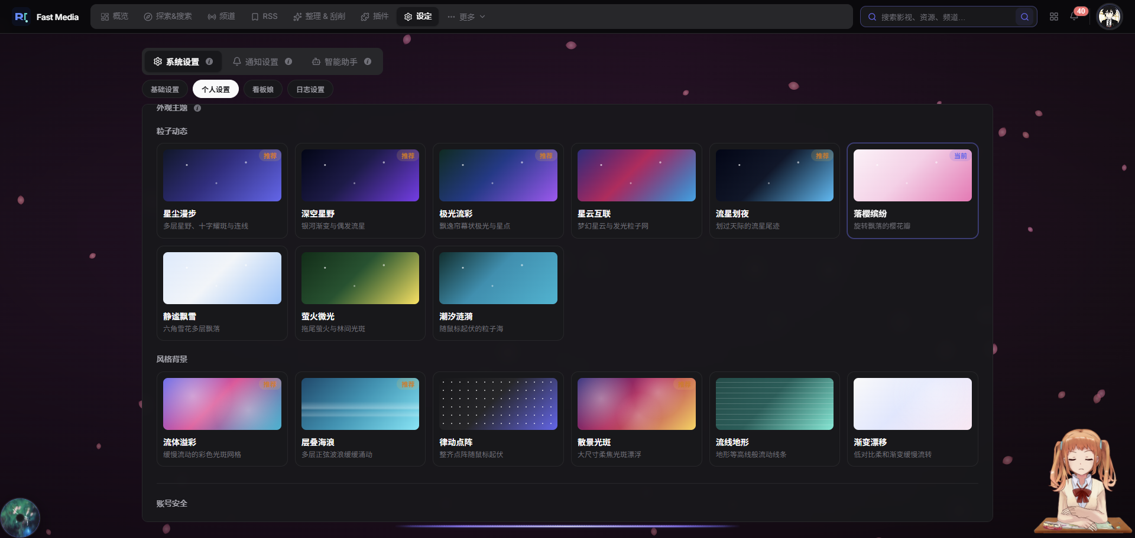Choose the 星云互联 particle theme
The height and width of the screenshot is (538, 1135).
[x=637, y=191]
